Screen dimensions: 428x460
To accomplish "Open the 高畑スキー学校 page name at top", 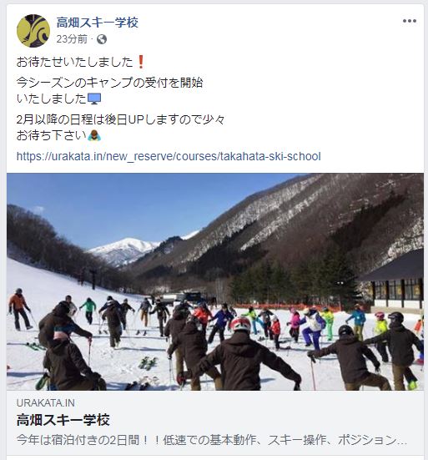I will [97, 23].
